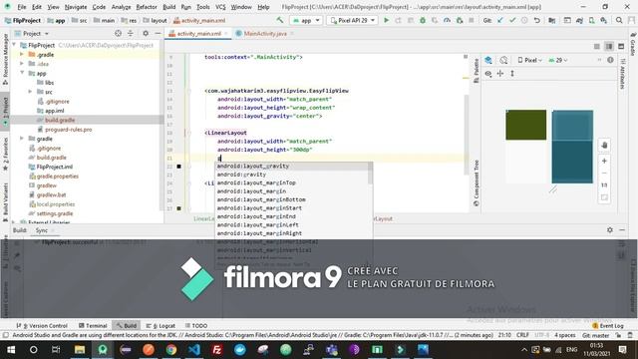Switch to MainActivity.java tab

pos(265,34)
